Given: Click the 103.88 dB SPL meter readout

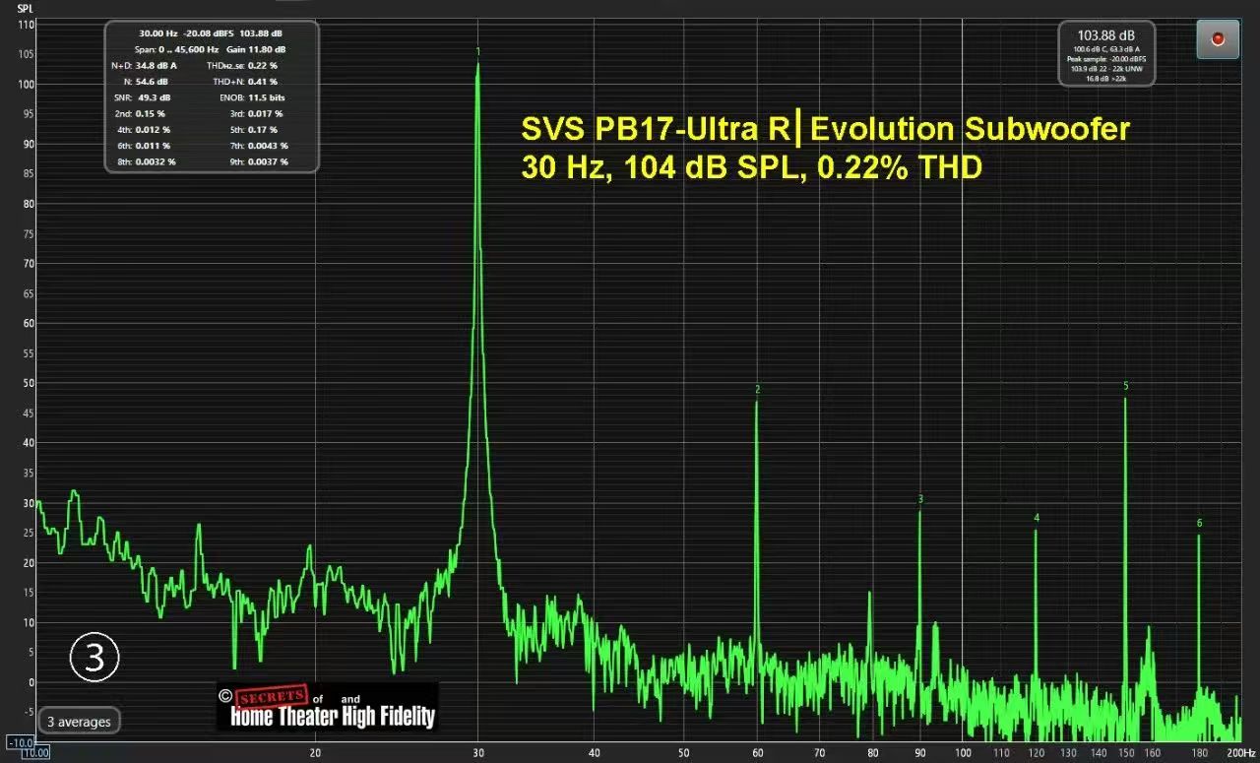Looking at the screenshot, I should [1106, 34].
